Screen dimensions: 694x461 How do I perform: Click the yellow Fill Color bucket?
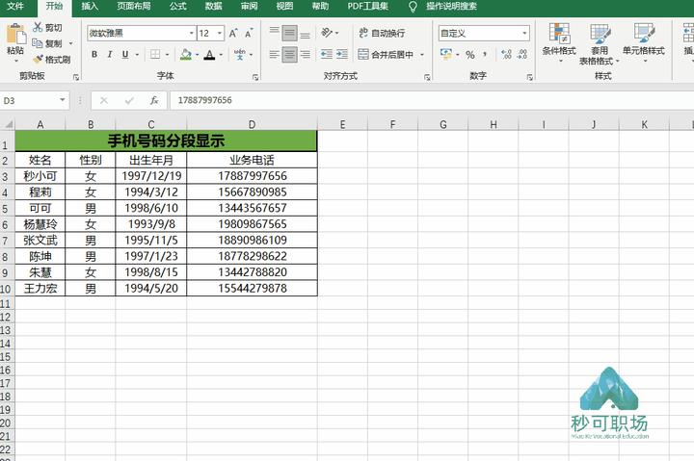186,54
